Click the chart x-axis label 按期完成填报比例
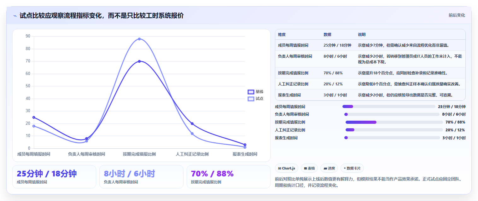Image resolution: width=478 pixels, height=201 pixels. (x=139, y=154)
